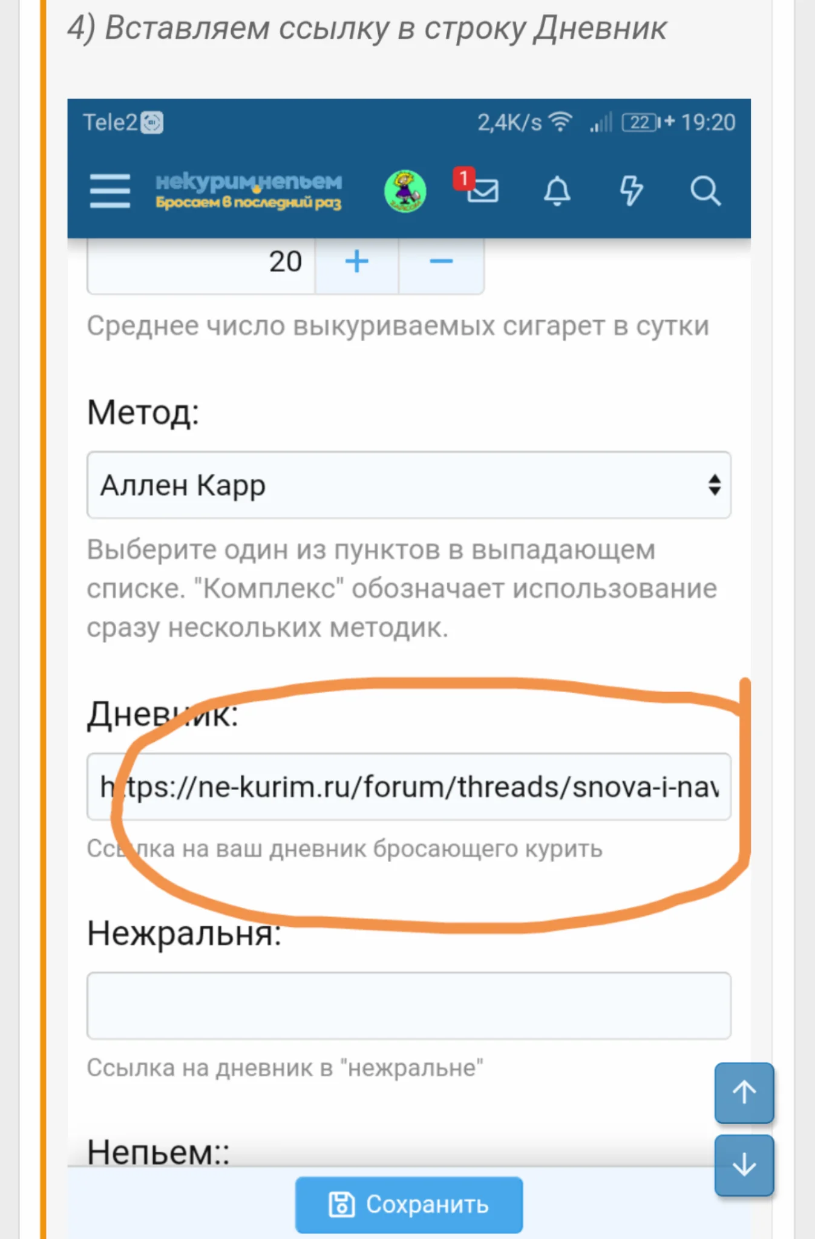
Task: Click hint 'Ссылка на дневник в "нежральне"'
Action: pos(285,1068)
